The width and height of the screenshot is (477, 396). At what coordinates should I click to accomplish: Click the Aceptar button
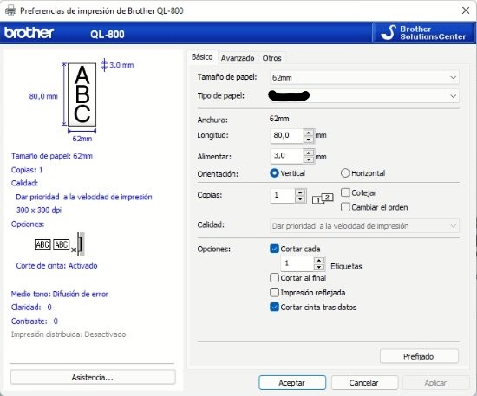tap(292, 383)
